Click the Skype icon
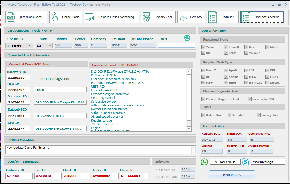Viewport: 290px width, 184px height. point(245,162)
